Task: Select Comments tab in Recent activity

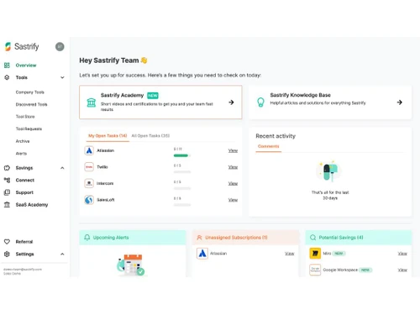Action: click(x=269, y=146)
